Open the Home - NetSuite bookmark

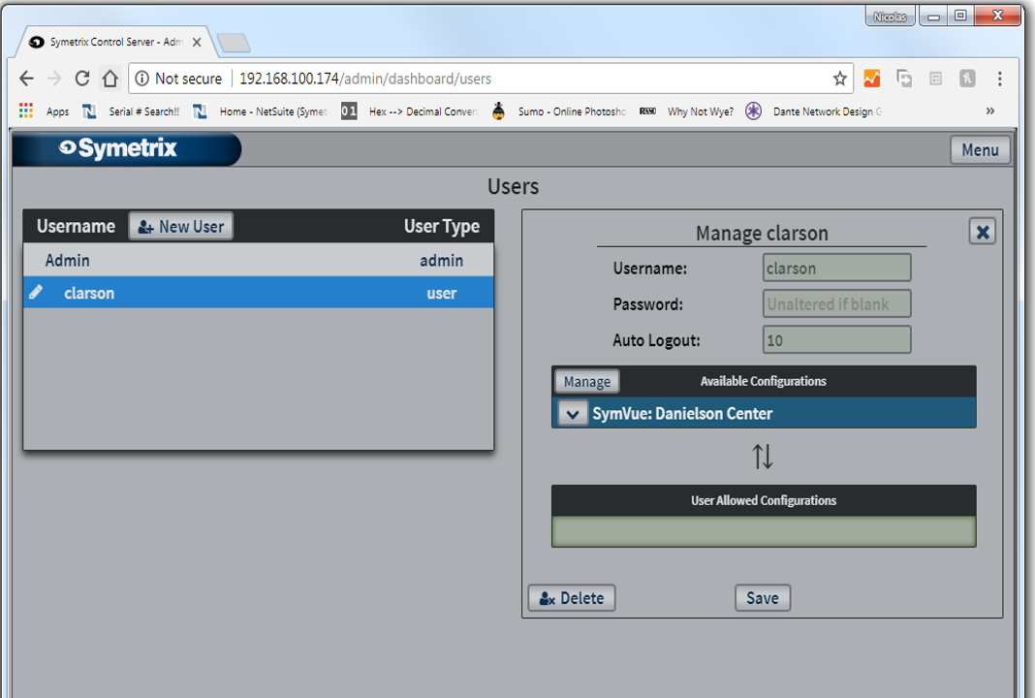(260, 111)
